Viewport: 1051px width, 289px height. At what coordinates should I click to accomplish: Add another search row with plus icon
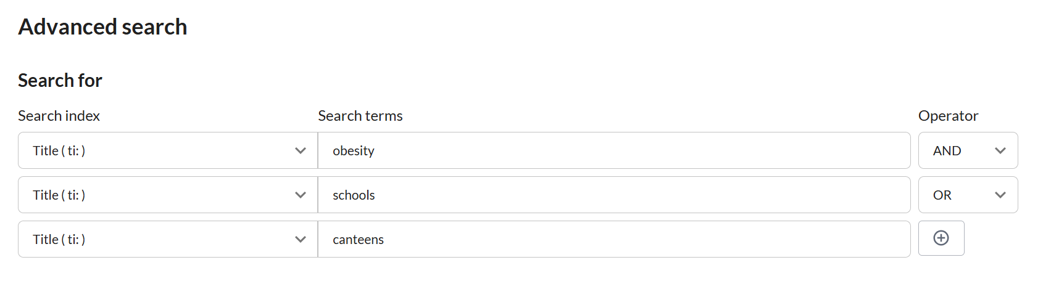(941, 238)
